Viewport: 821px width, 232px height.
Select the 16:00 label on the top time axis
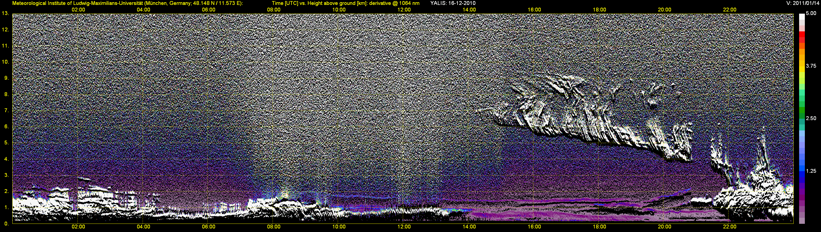534,10
